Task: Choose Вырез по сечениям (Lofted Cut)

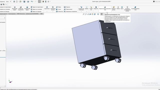Action: pyautogui.click(x=36, y=9)
